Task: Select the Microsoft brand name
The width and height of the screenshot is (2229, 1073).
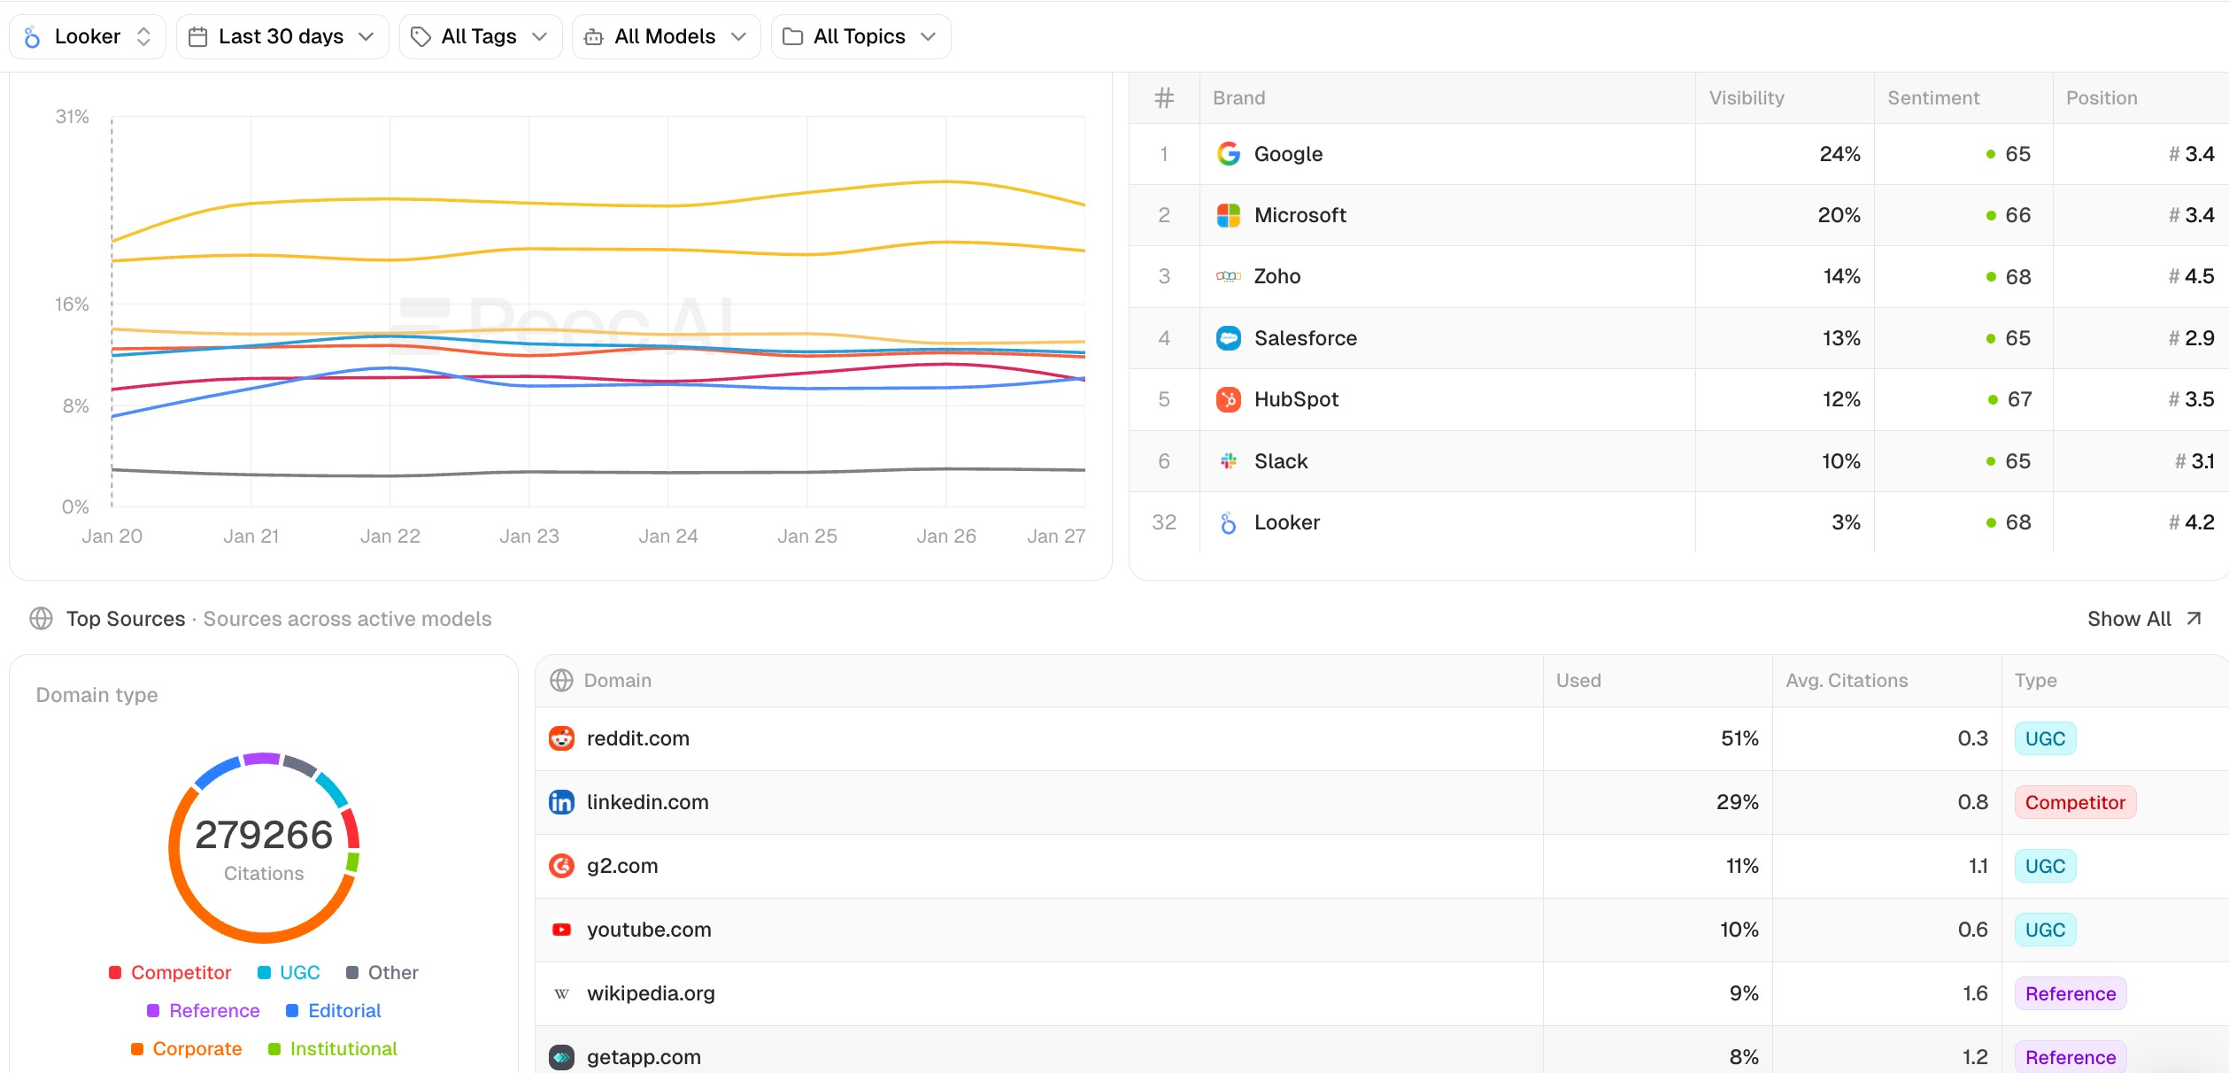Action: 1300,215
